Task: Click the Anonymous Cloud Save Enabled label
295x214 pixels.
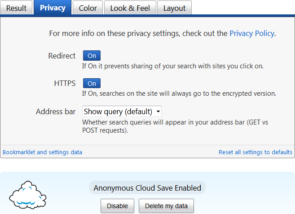Action: (147, 188)
